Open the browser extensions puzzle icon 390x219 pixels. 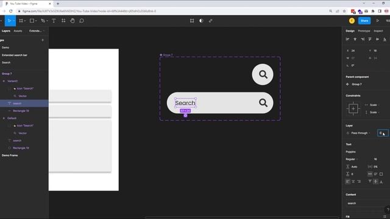373,11
